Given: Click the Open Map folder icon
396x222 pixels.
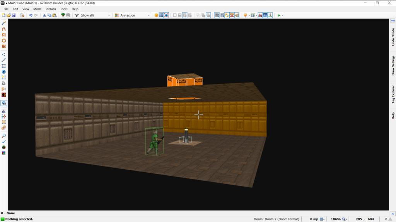Looking at the screenshot, I should pos(9,15).
